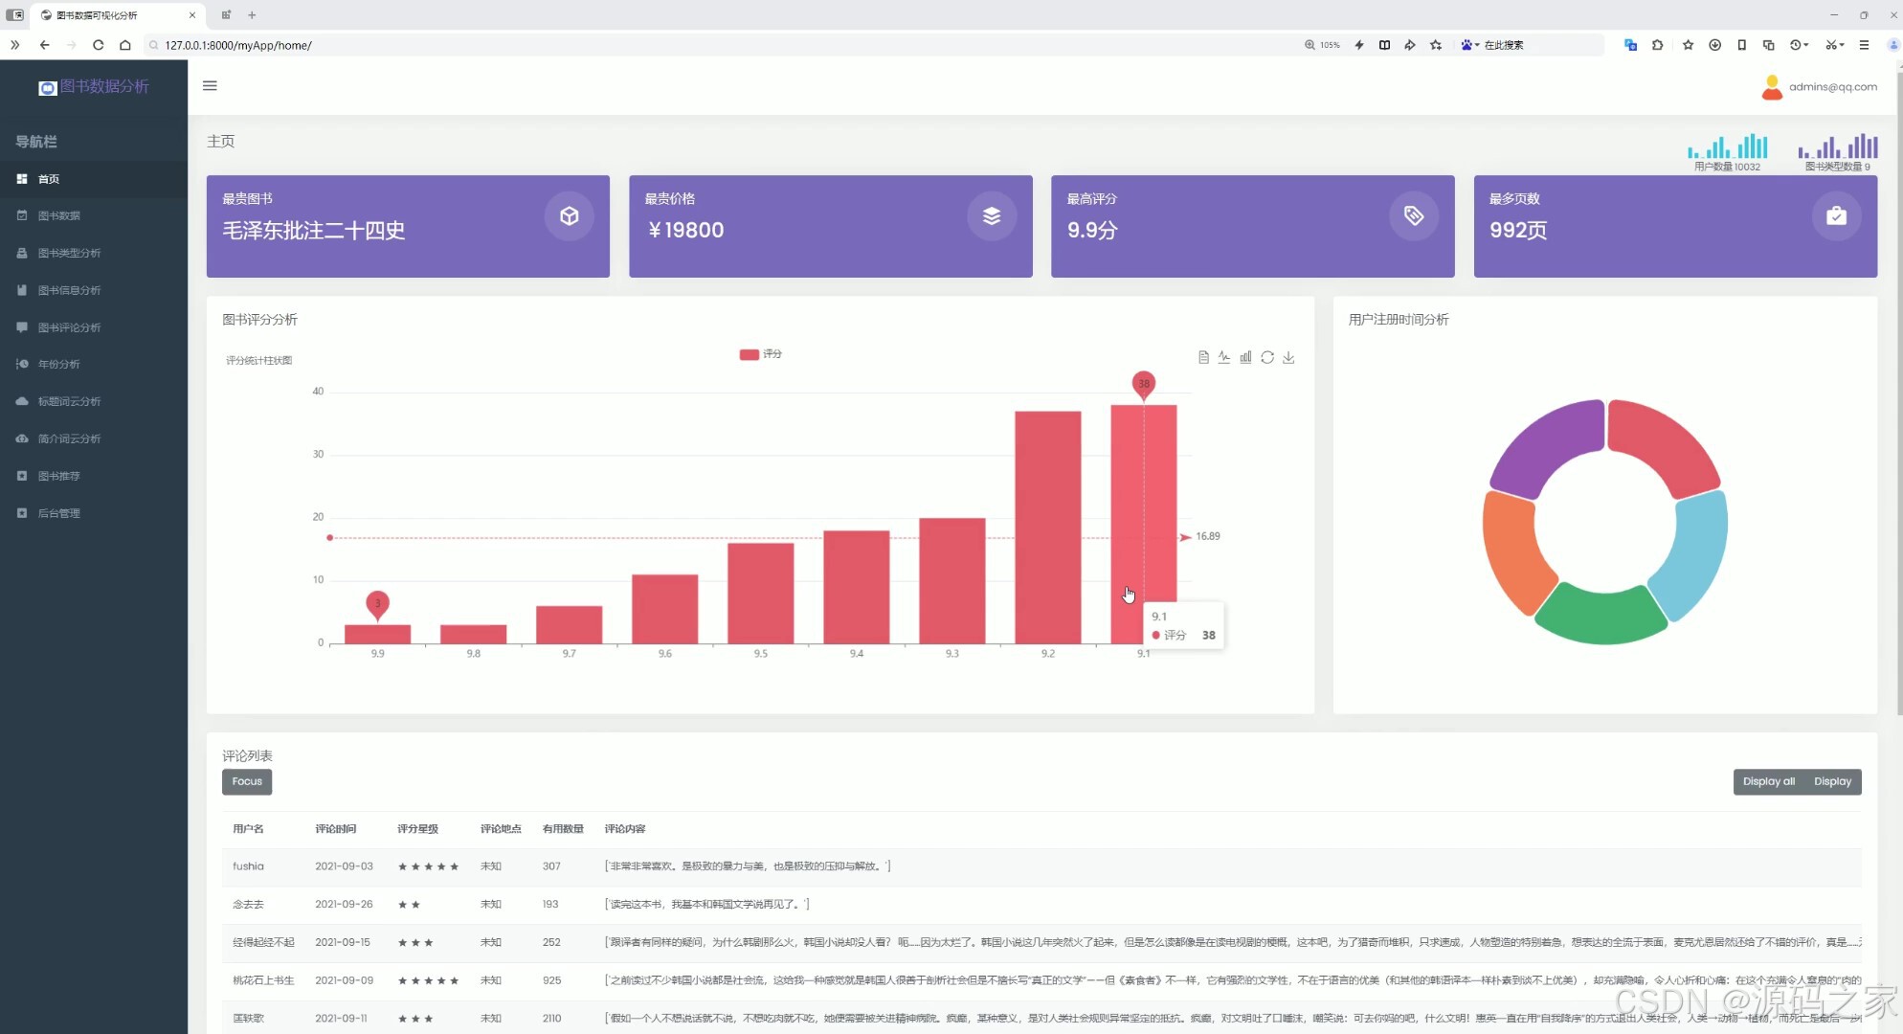Click the 9.2 rating bar
Screen dimensions: 1903x1034
click(x=1047, y=527)
